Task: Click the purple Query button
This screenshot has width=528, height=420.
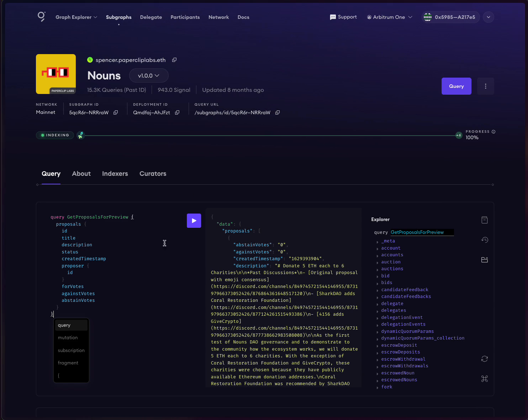Action: click(456, 86)
